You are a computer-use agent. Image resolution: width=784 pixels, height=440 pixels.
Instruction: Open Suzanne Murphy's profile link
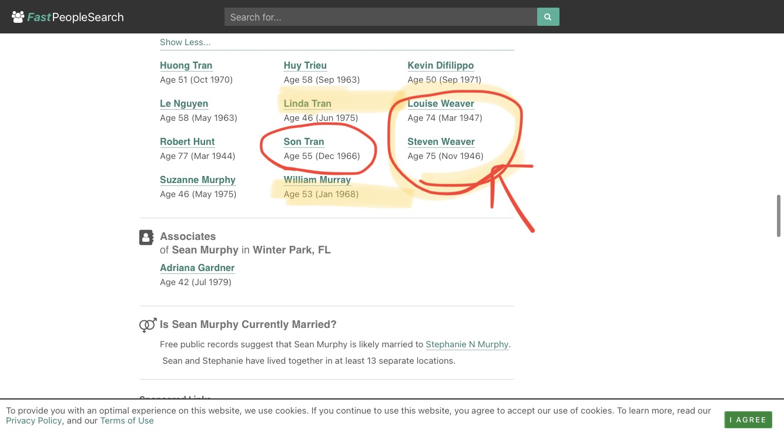point(197,180)
